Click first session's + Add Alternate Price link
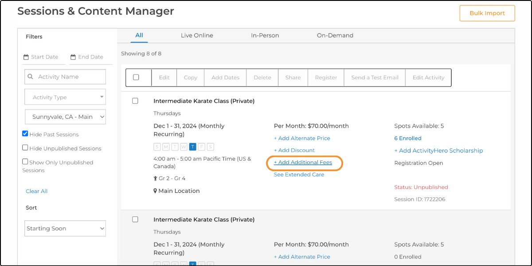Screen dimensions: 532x266 coord(302,138)
